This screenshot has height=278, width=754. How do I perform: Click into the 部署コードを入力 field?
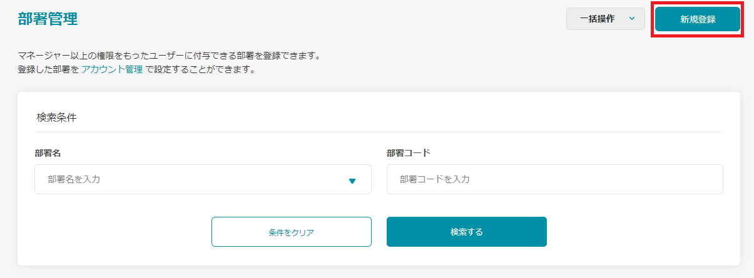[x=554, y=180]
